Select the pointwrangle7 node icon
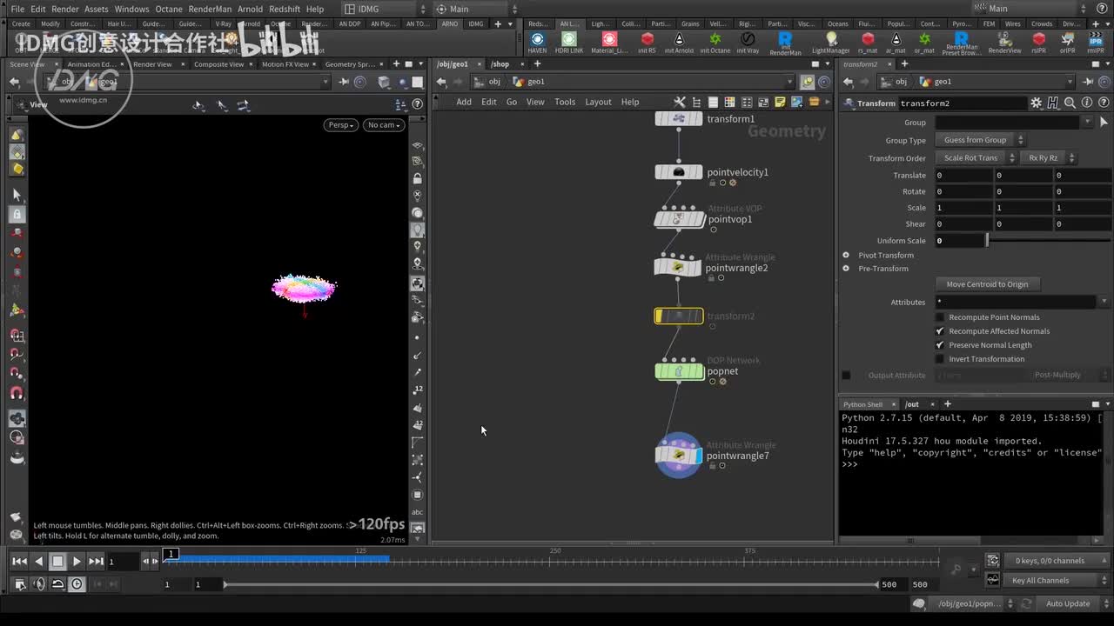The image size is (1114, 626). point(679,455)
